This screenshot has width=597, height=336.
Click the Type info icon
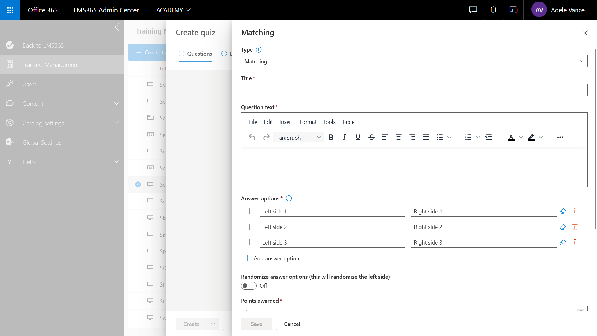point(258,50)
